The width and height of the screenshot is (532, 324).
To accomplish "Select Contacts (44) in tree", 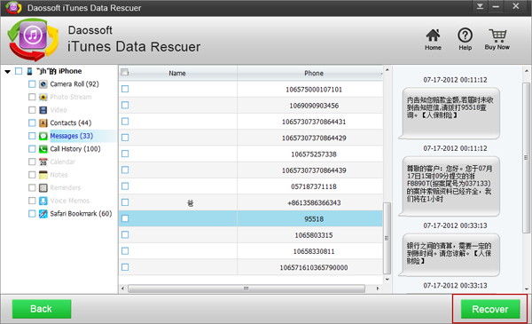I will (71, 122).
